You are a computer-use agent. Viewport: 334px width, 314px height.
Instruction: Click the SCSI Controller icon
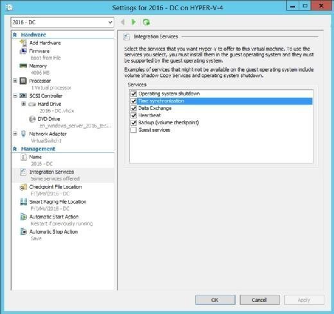click(x=23, y=95)
